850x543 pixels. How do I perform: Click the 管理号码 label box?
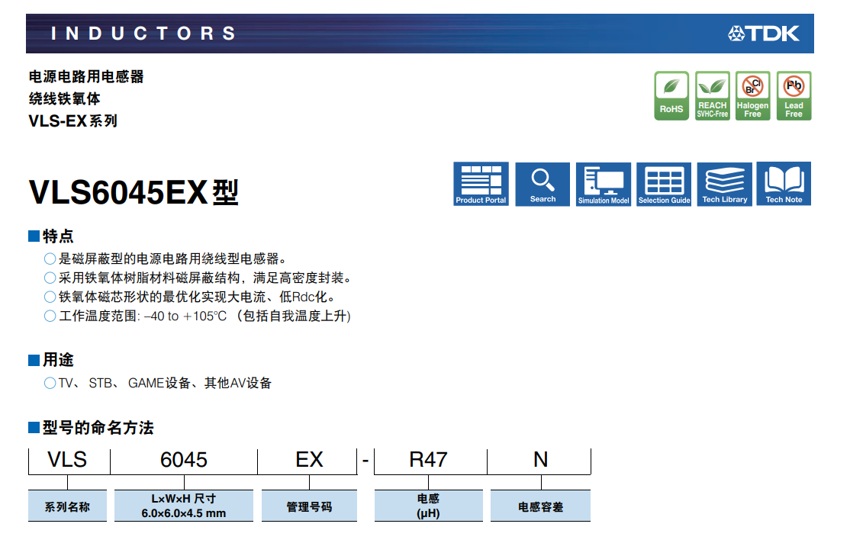[x=309, y=506]
